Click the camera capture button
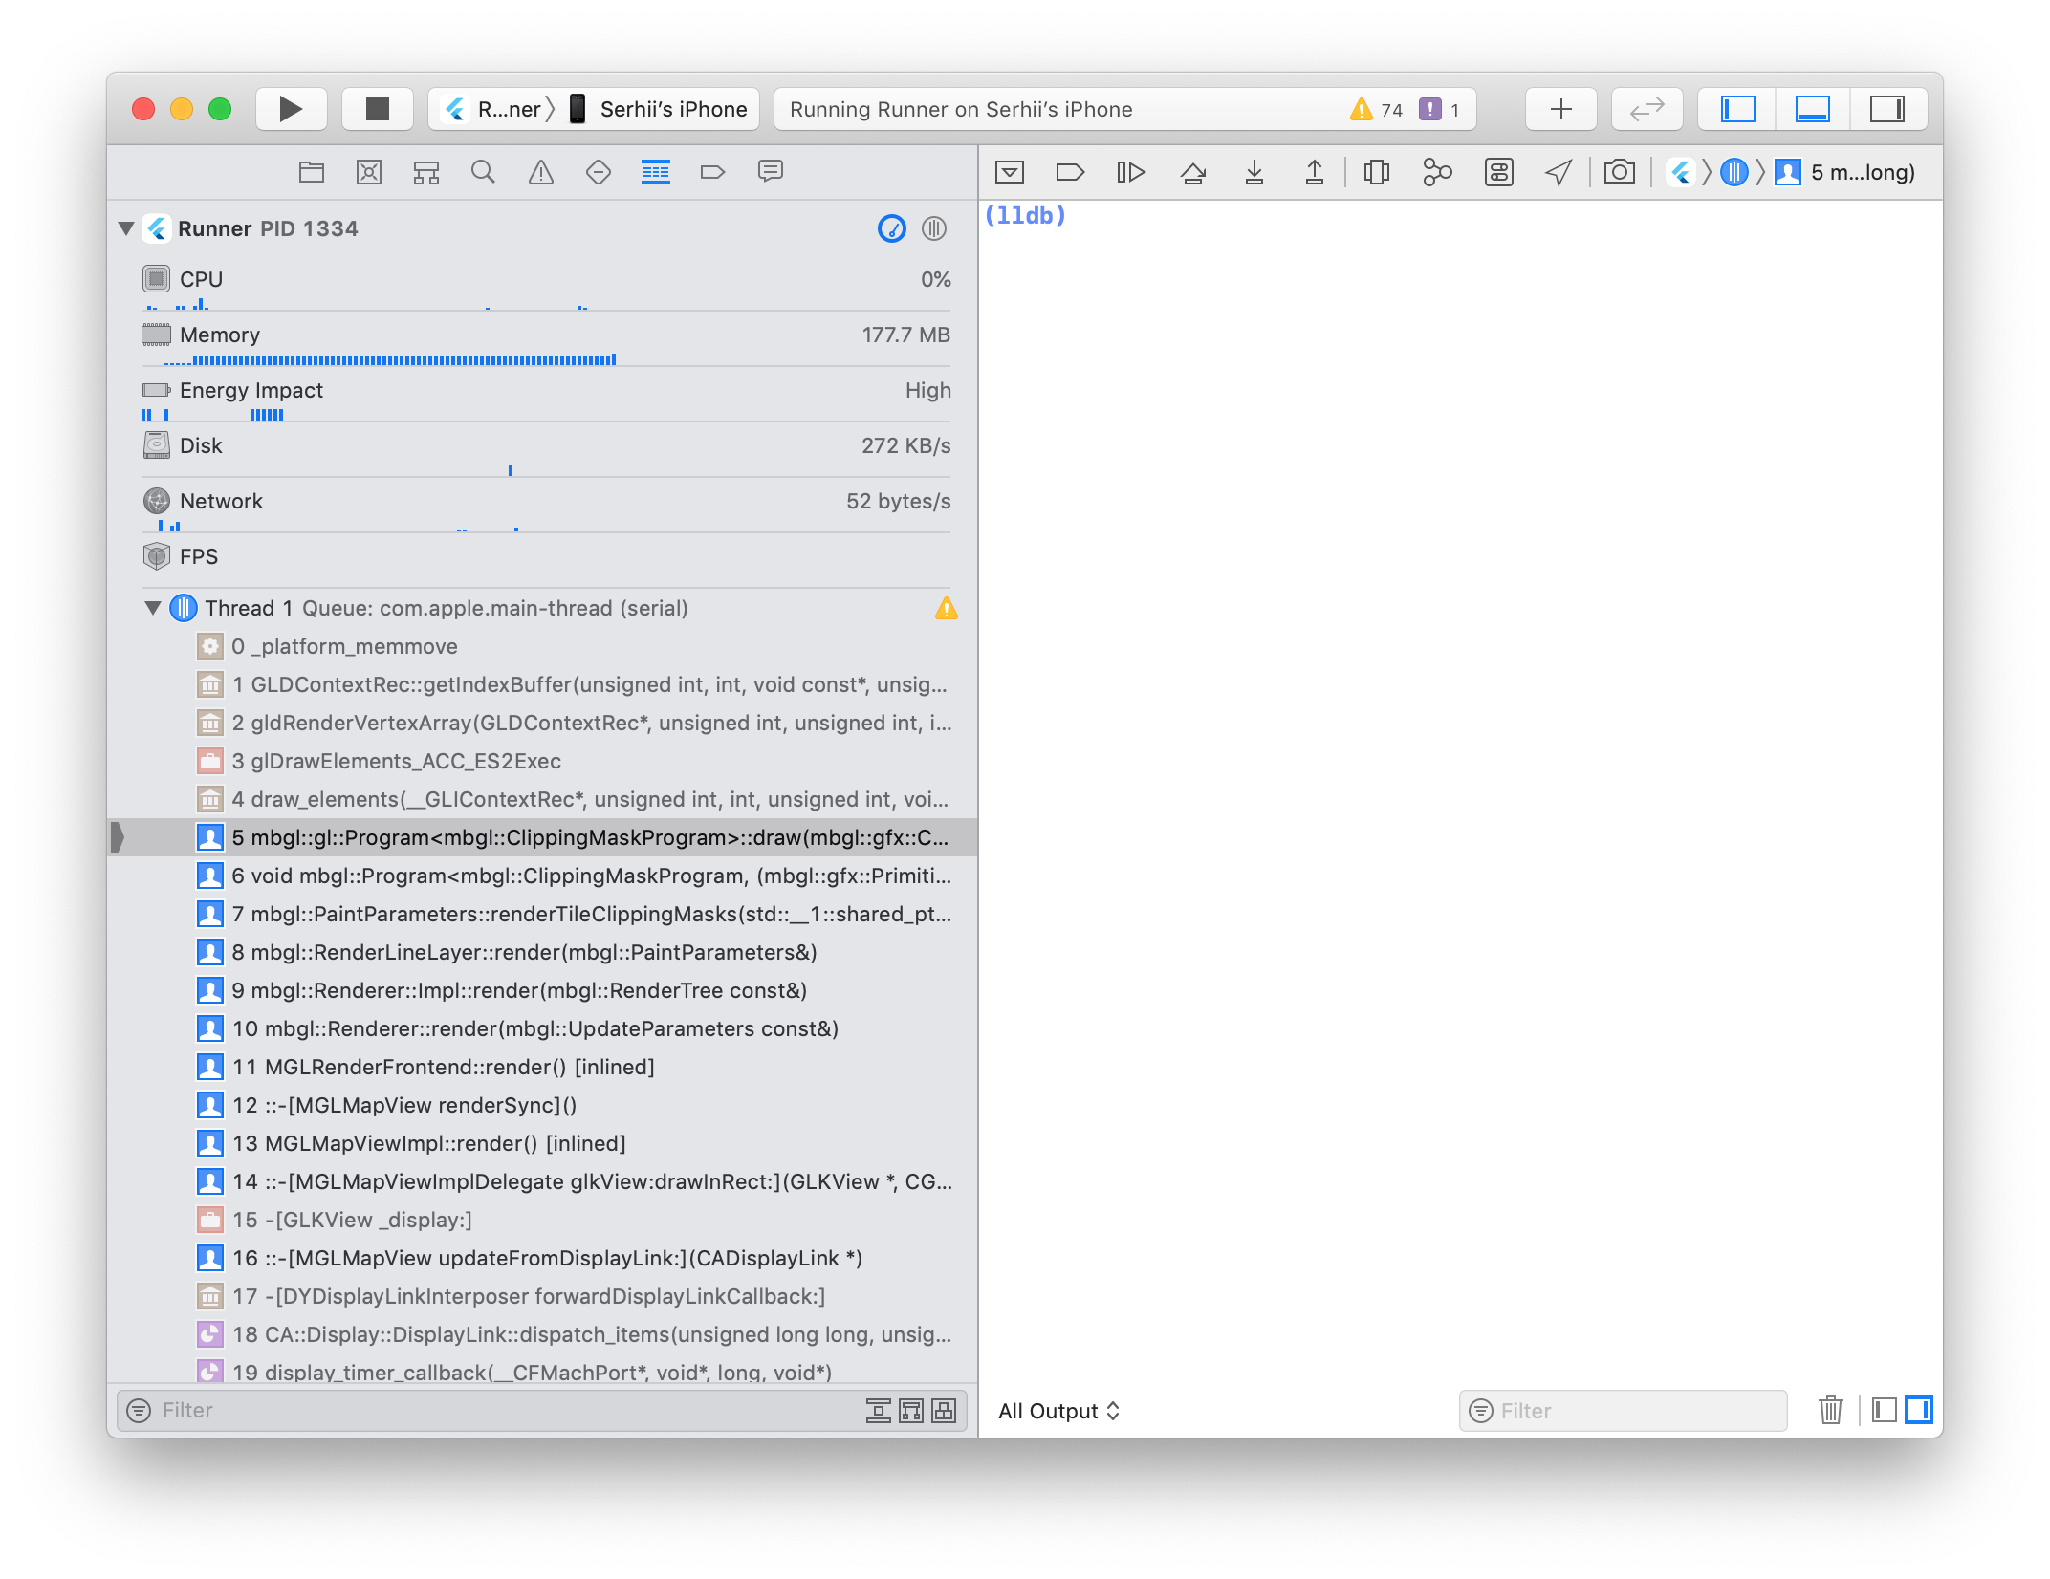 tap(1620, 172)
